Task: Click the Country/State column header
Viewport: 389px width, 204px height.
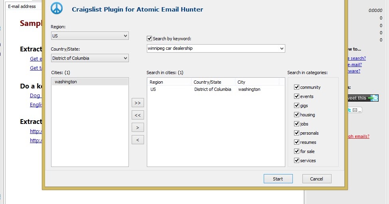Action: point(213,82)
